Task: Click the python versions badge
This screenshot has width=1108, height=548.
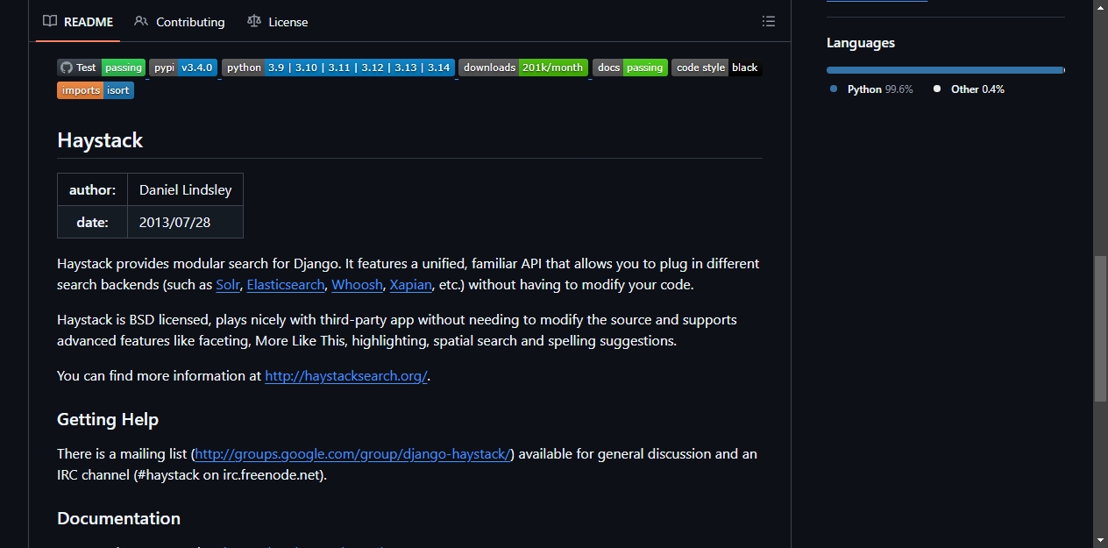Action: 337,68
